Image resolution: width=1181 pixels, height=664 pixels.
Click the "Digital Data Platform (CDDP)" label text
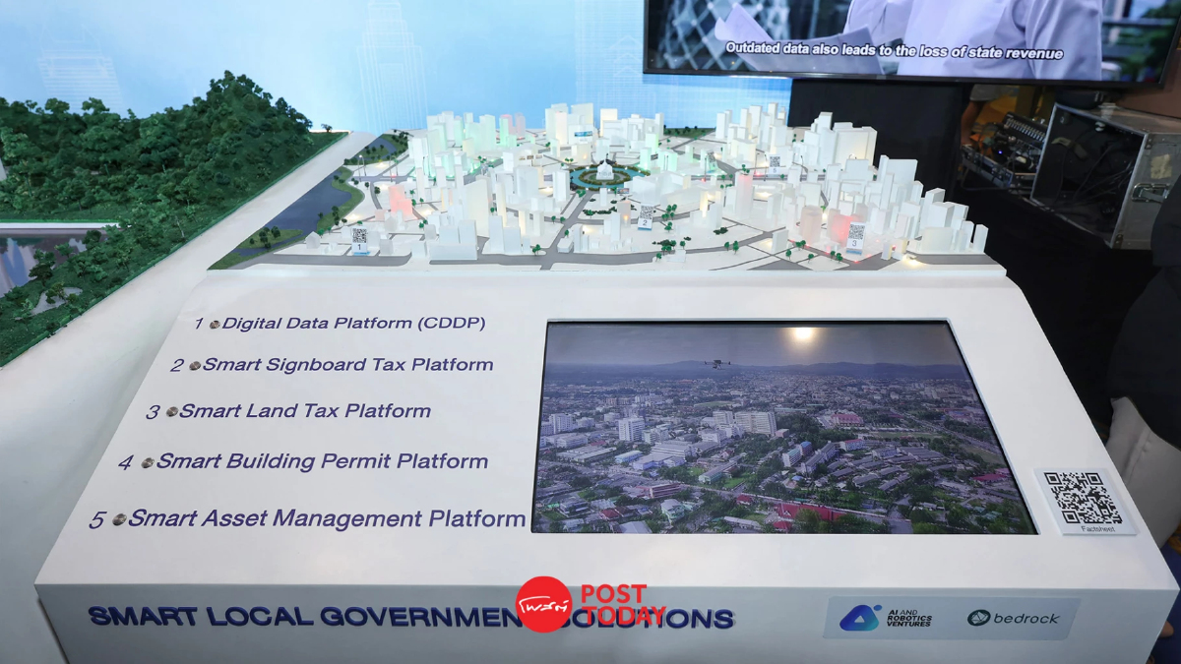coord(354,324)
